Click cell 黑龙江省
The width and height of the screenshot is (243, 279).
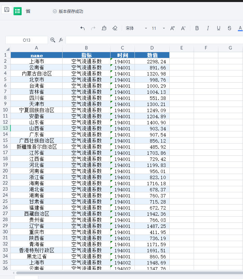[x=37, y=256]
